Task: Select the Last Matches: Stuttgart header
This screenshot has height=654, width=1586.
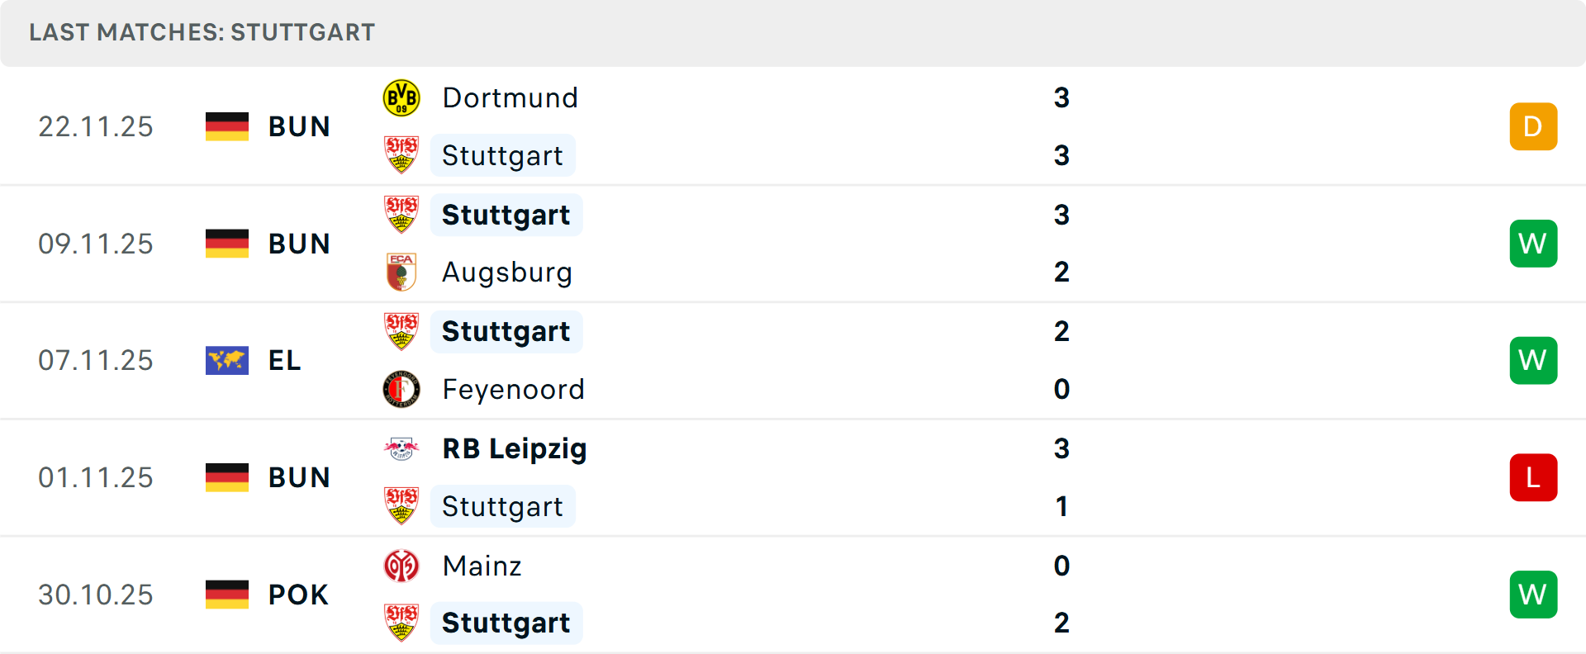Action: (x=202, y=32)
